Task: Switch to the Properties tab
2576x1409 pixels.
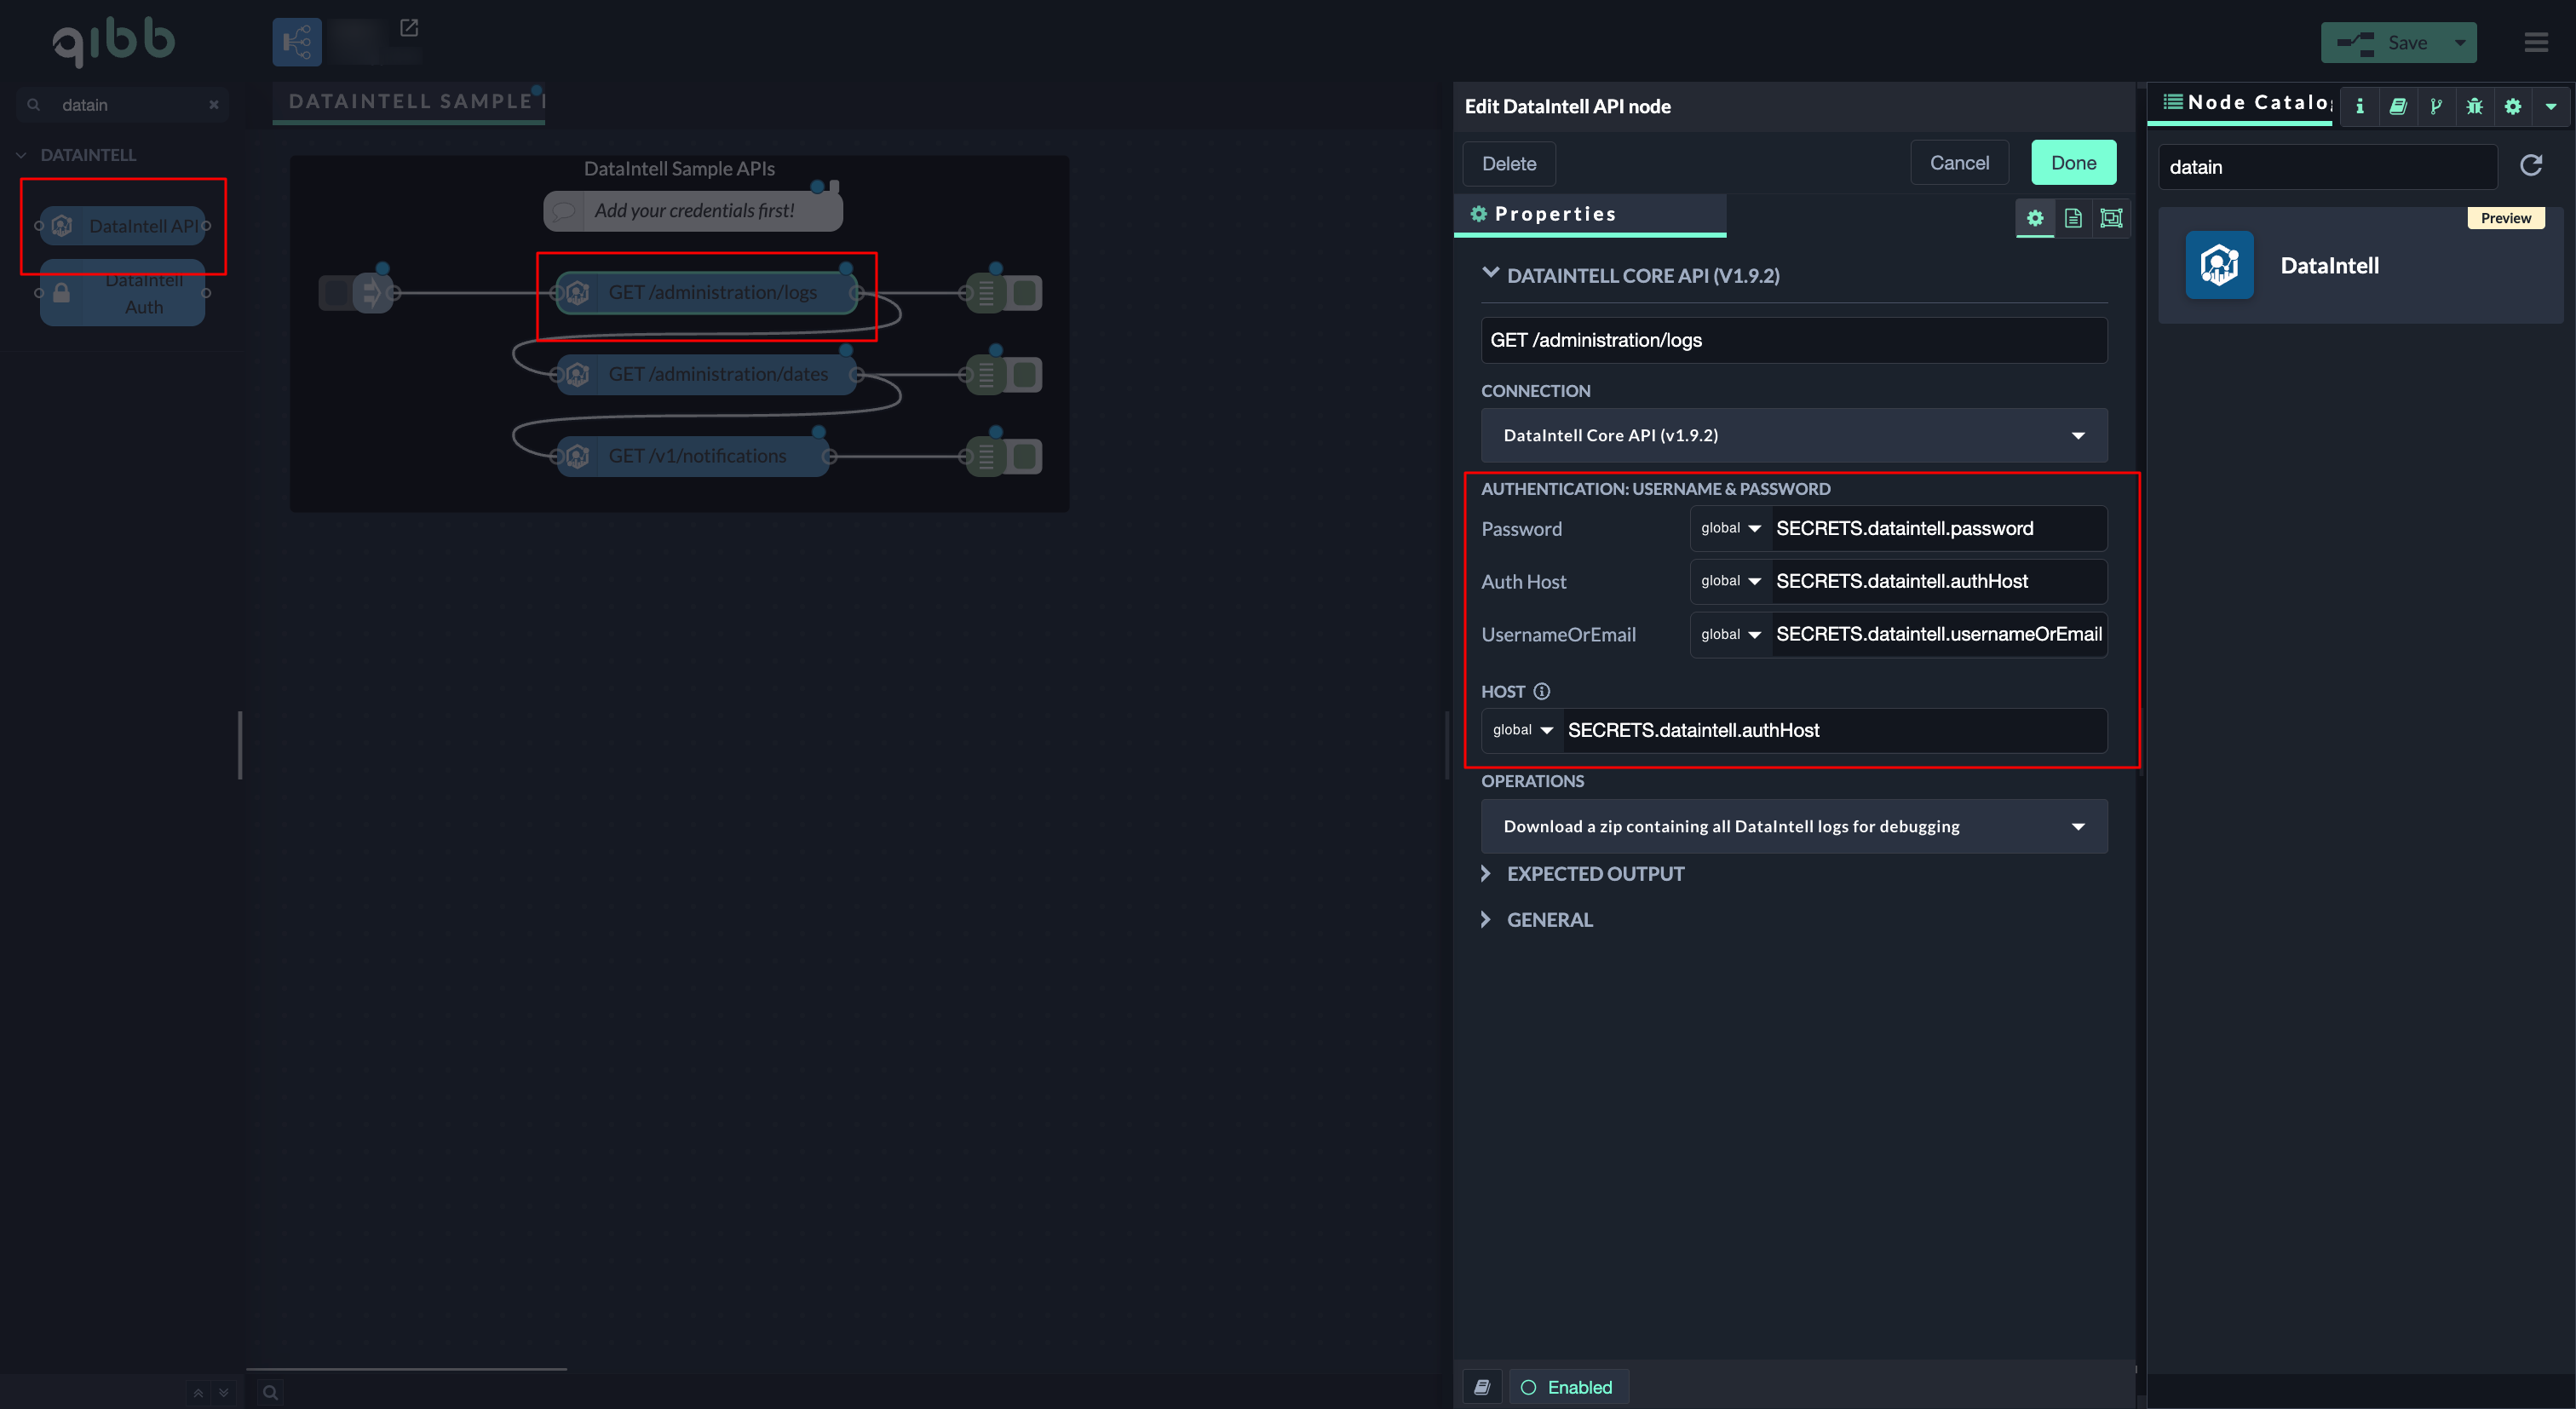Action: (x=1554, y=214)
